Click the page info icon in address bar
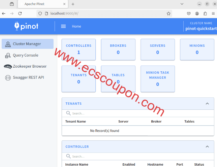 (46, 13)
